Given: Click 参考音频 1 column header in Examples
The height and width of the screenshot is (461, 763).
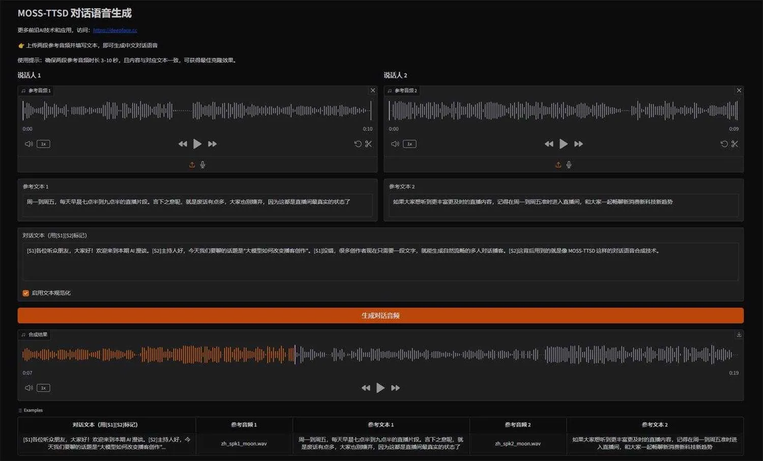Looking at the screenshot, I should pyautogui.click(x=244, y=424).
